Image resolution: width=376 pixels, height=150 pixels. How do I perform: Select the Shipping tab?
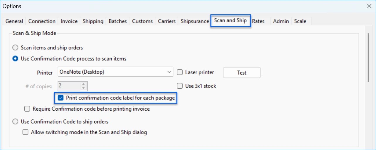pyautogui.click(x=93, y=21)
